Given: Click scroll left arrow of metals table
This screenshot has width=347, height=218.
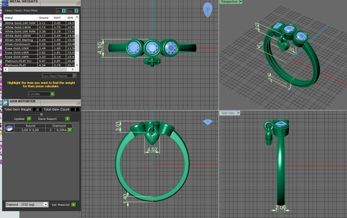Looking at the screenshot, I should coord(6,69).
